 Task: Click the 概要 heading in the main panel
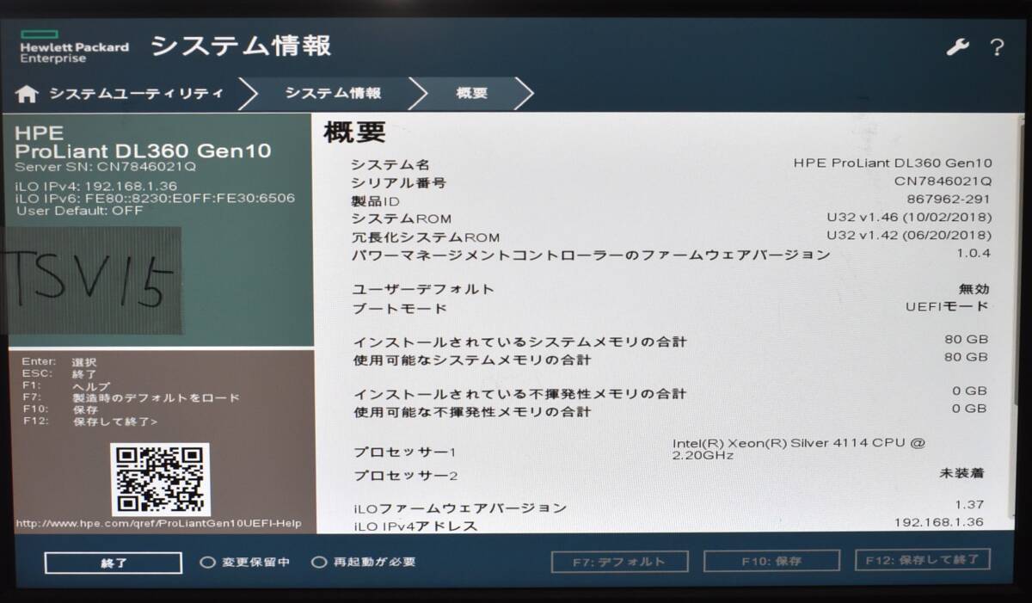[354, 132]
